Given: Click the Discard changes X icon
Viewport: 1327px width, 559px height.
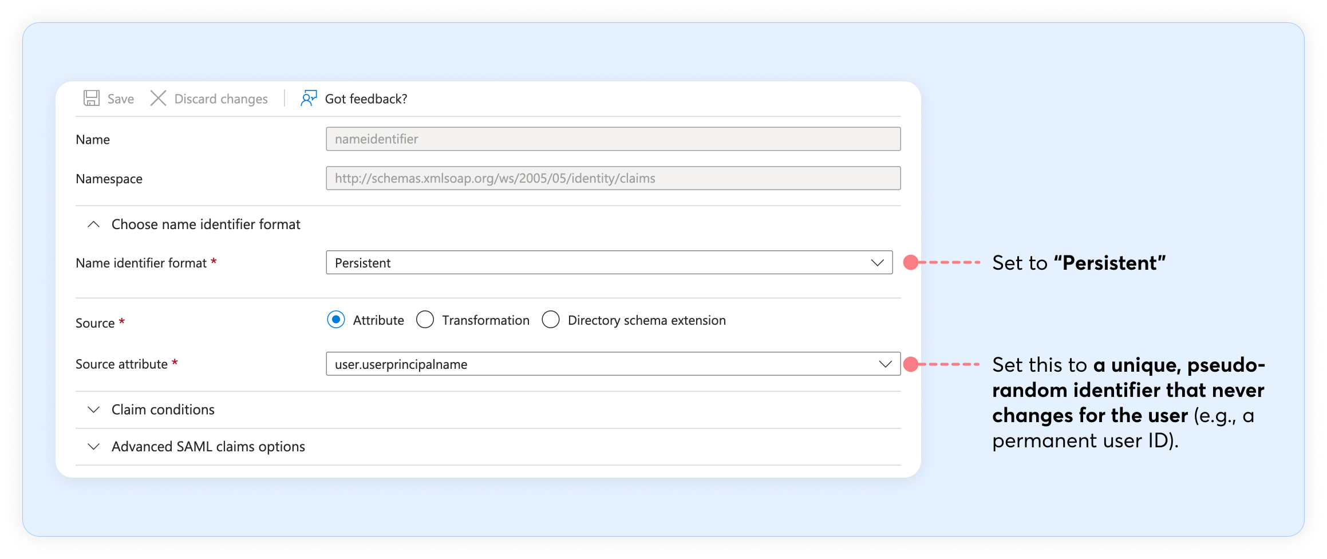Looking at the screenshot, I should tap(158, 99).
